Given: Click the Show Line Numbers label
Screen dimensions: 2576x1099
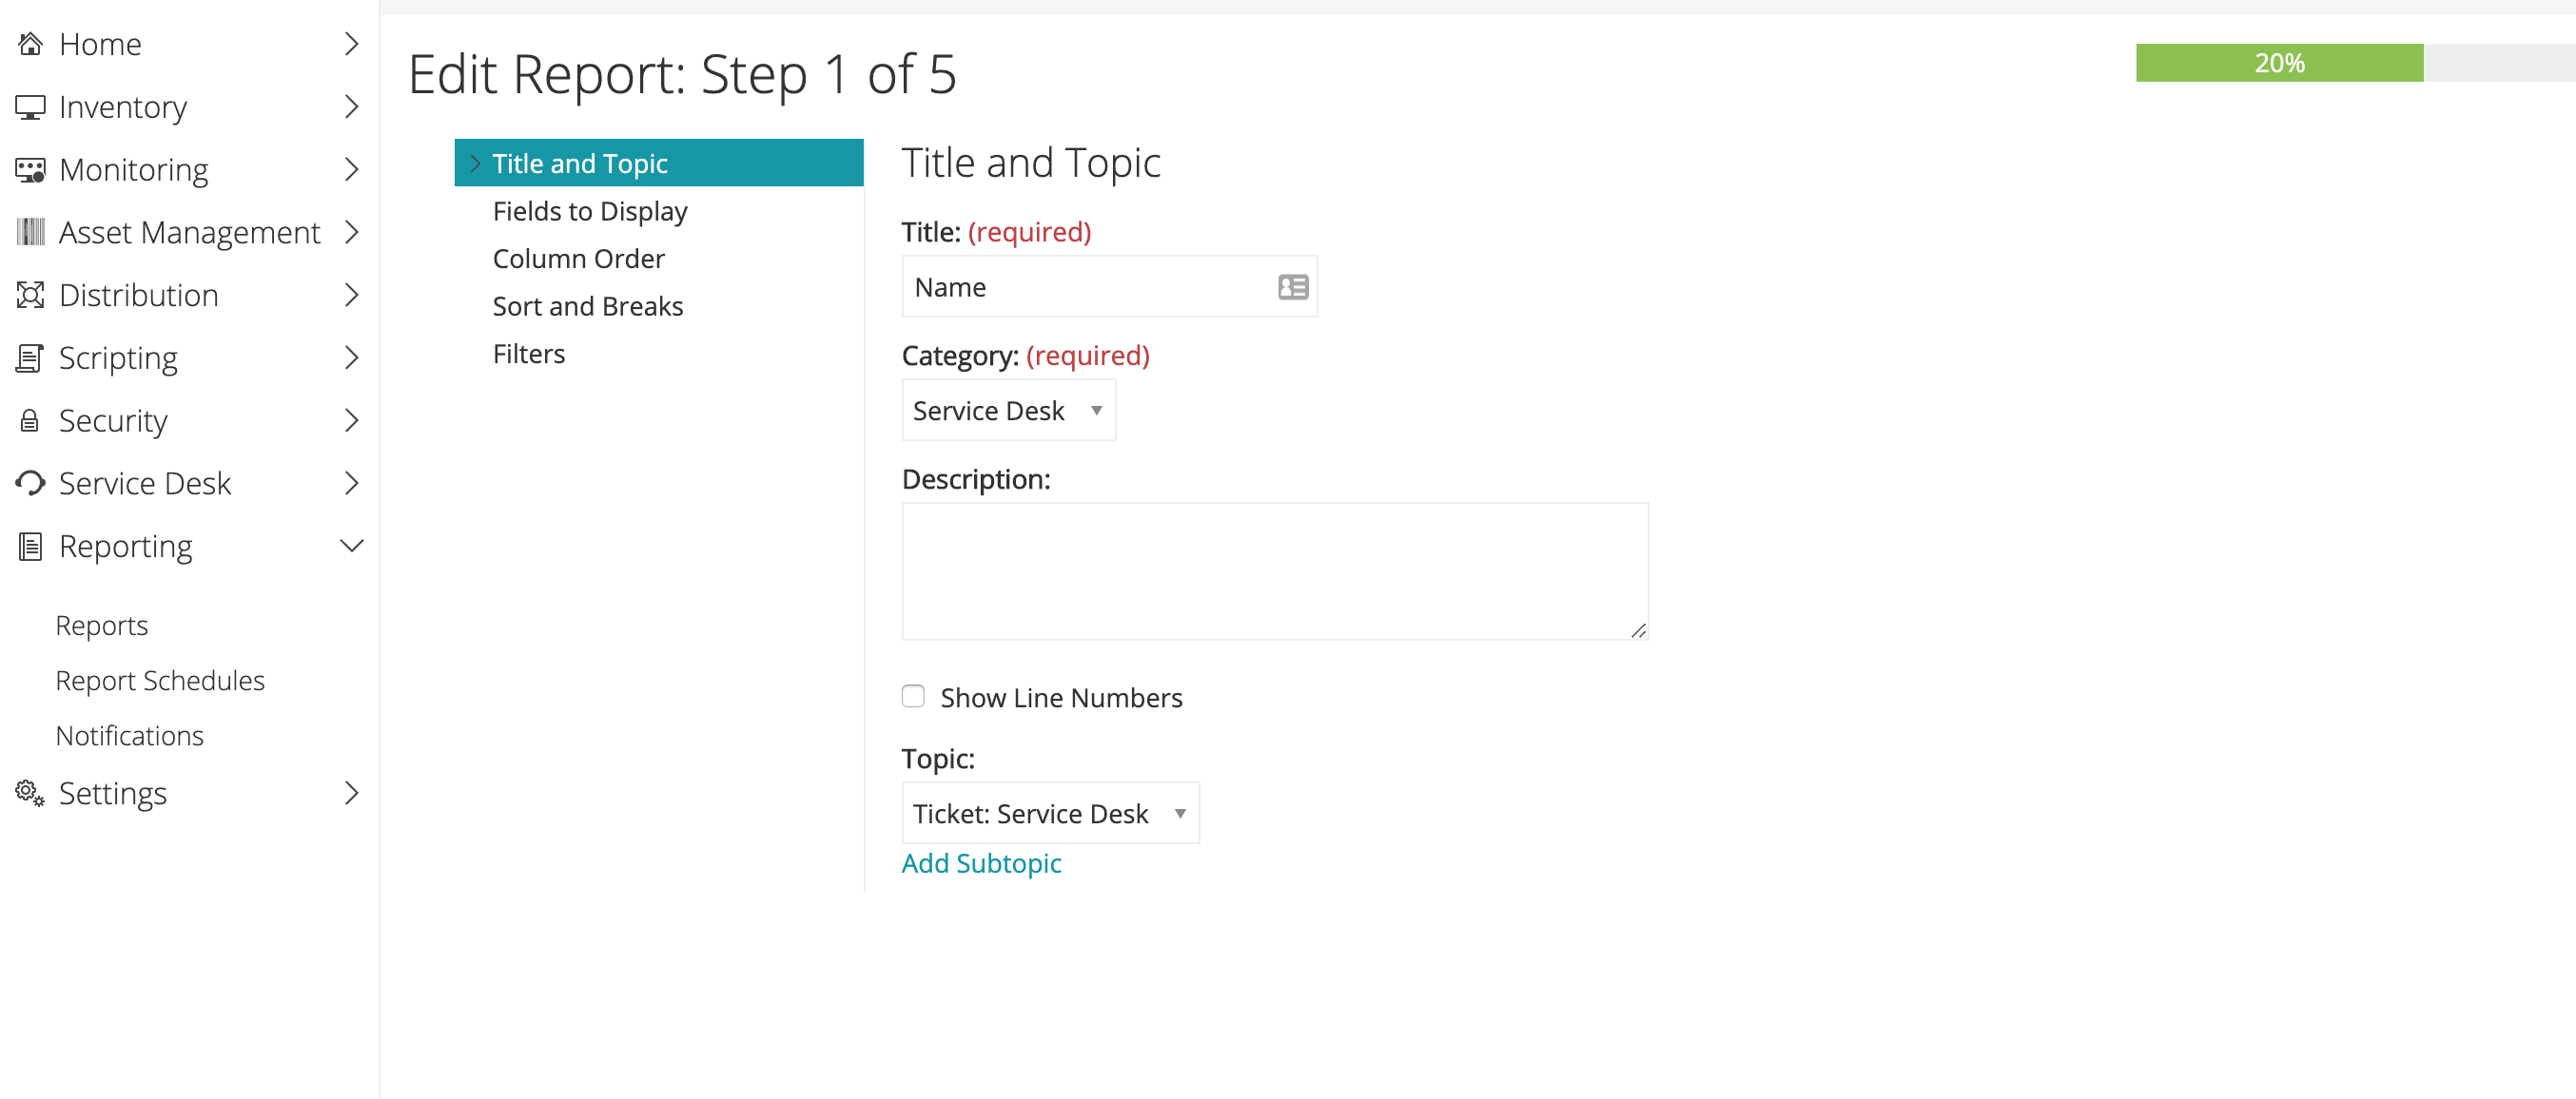Looking at the screenshot, I should pos(1061,698).
